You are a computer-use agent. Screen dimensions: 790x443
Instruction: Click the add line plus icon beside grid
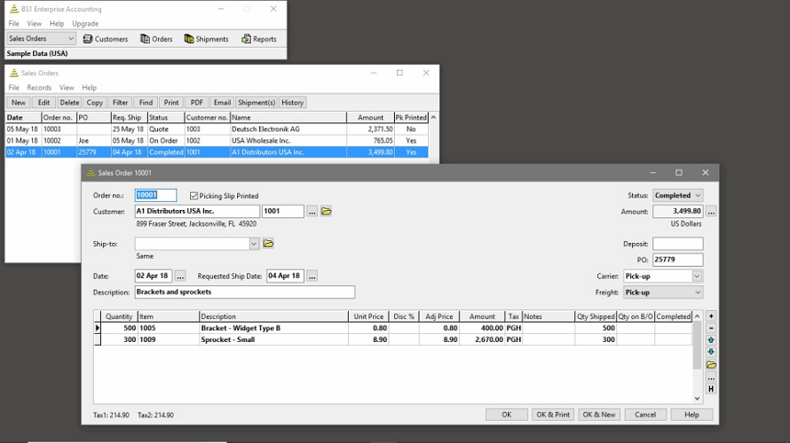pyautogui.click(x=711, y=316)
